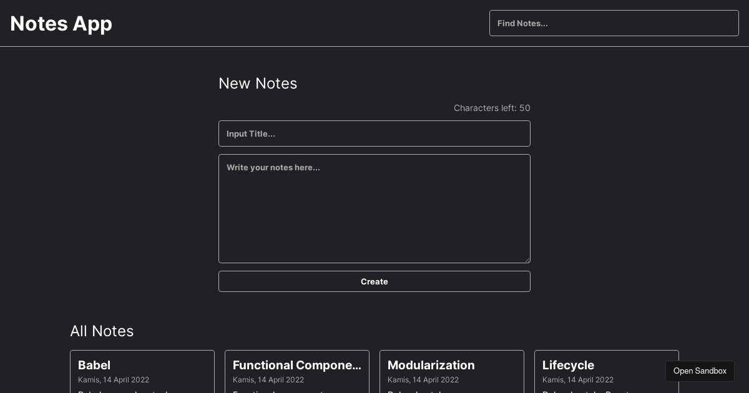Select the Babel note title
The width and height of the screenshot is (749, 393).
click(94, 366)
